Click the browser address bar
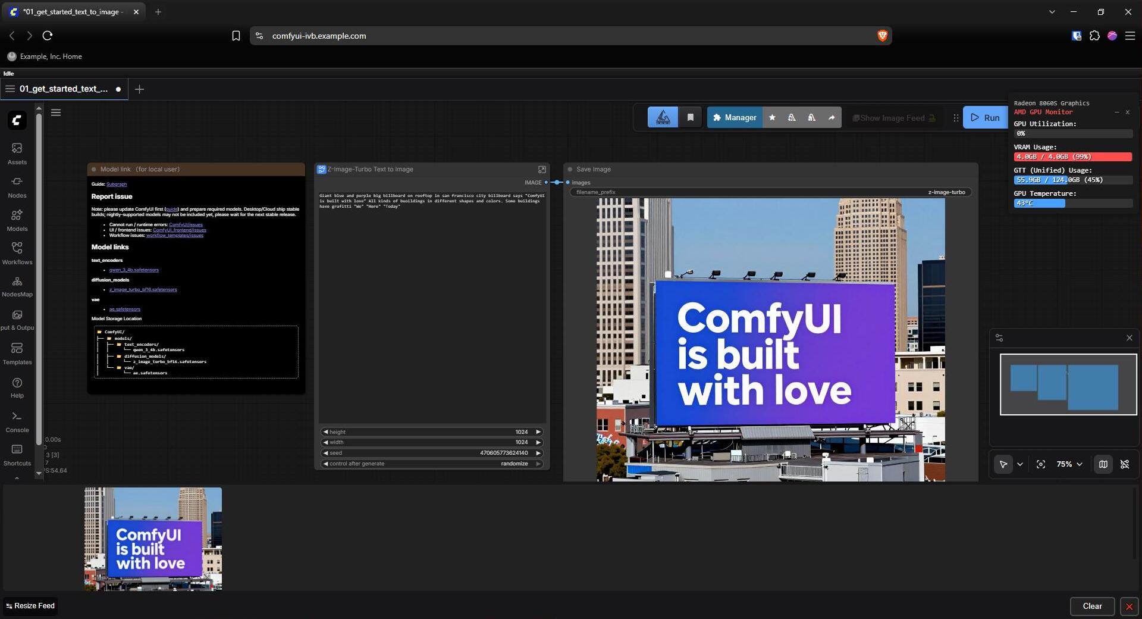Viewport: 1142px width, 619px height. (x=570, y=36)
